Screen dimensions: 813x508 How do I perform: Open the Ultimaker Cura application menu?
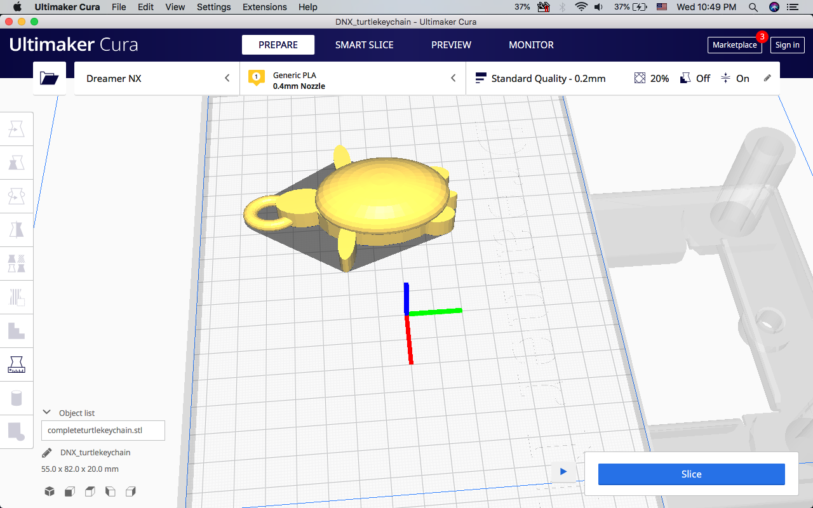tap(66, 7)
